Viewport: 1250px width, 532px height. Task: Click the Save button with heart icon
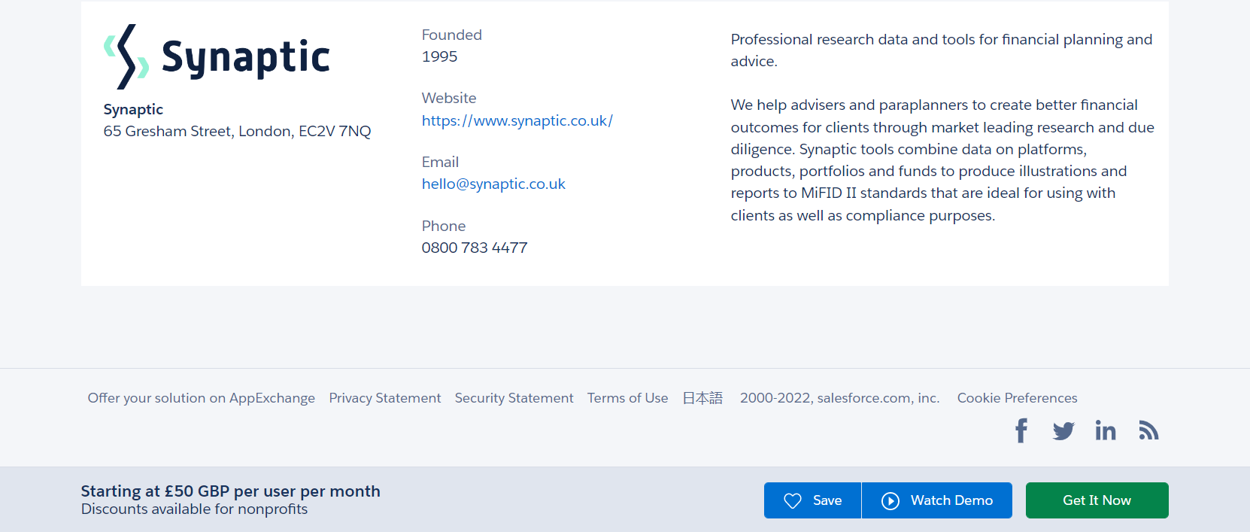812,500
